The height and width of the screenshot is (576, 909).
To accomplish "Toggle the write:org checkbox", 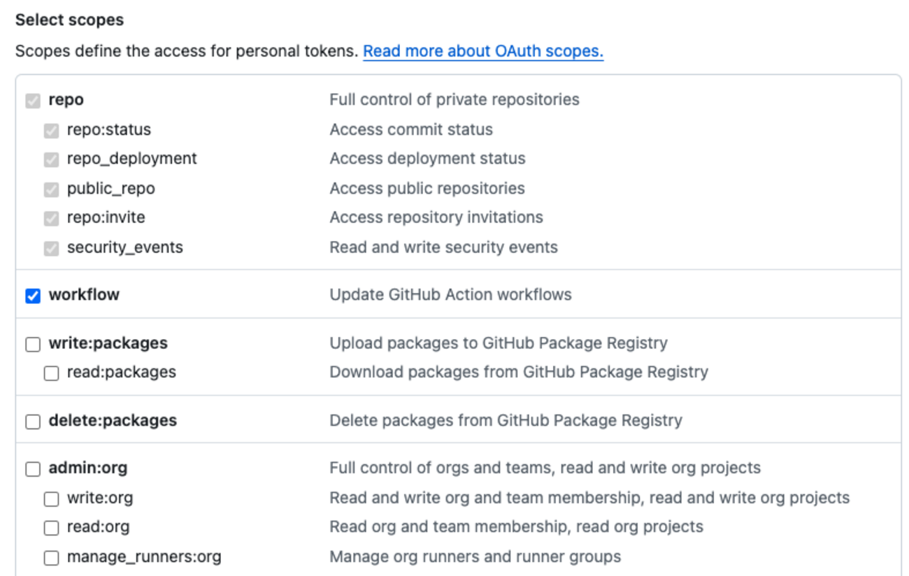I will [50, 498].
